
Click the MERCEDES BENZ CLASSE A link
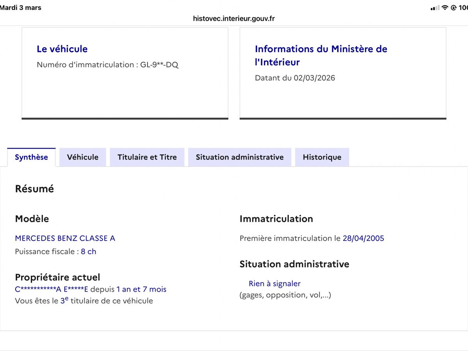65,238
